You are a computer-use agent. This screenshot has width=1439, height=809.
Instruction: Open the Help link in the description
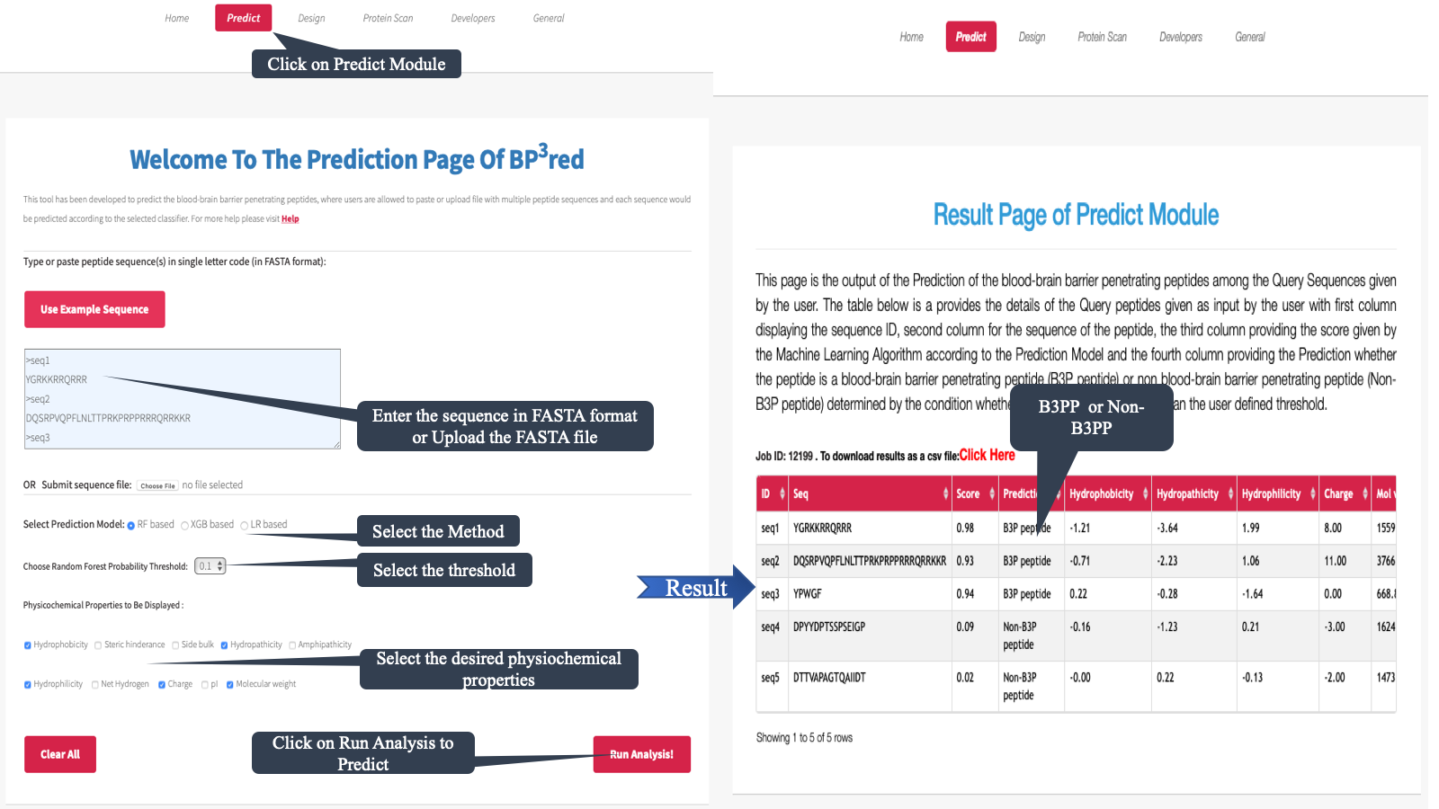point(290,218)
